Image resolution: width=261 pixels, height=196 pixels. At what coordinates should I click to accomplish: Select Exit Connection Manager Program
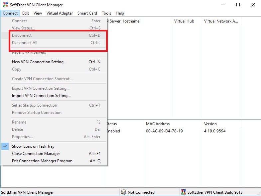(54, 161)
